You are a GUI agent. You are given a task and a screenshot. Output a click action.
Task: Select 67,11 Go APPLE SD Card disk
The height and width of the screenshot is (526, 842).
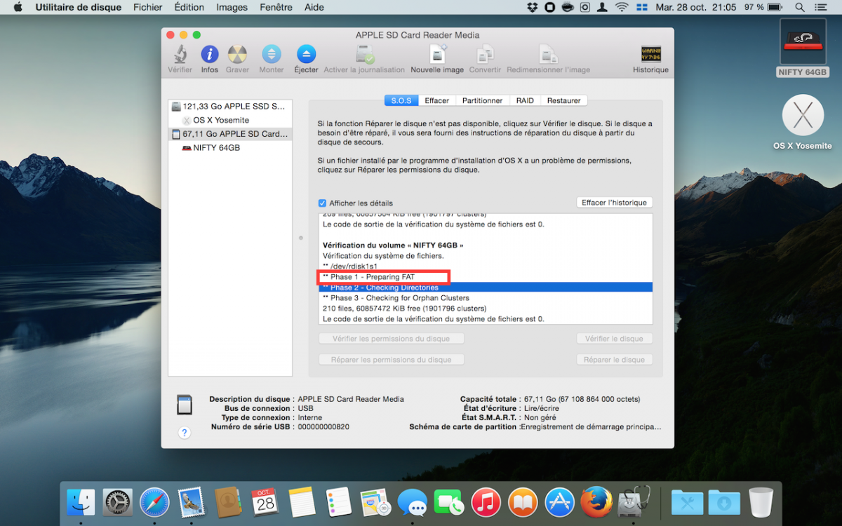tap(230, 134)
